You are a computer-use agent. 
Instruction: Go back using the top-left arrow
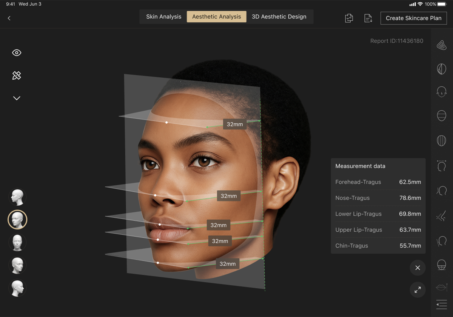[x=9, y=18]
